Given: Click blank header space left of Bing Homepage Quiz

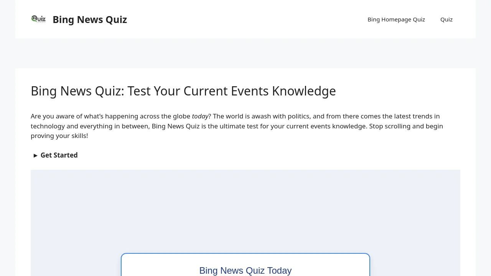Looking at the screenshot, I should pyautogui.click(x=245, y=19).
